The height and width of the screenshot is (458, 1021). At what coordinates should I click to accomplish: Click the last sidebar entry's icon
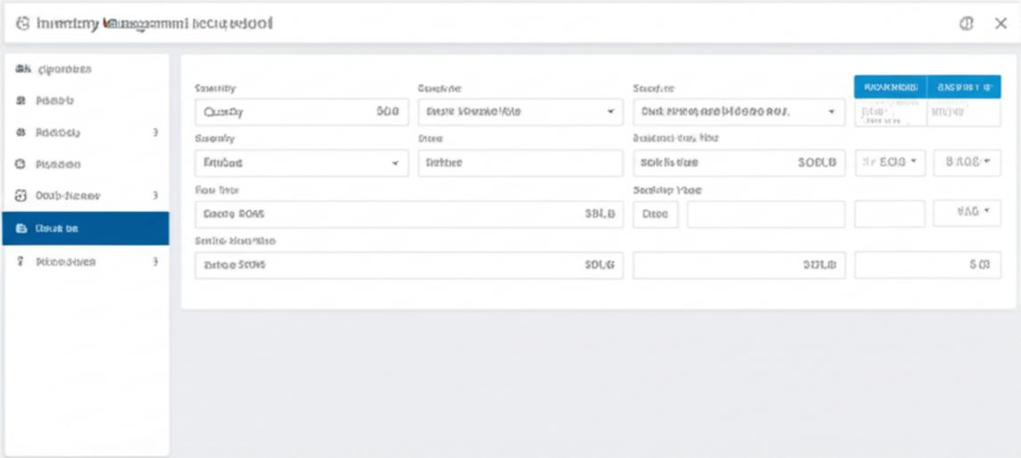(21, 263)
